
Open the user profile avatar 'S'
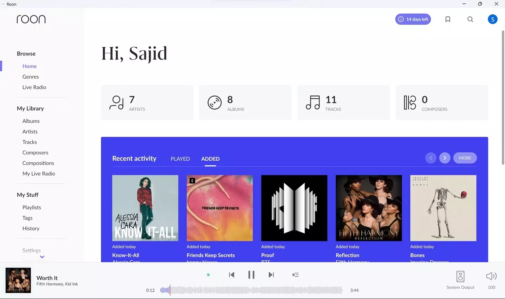click(x=493, y=19)
